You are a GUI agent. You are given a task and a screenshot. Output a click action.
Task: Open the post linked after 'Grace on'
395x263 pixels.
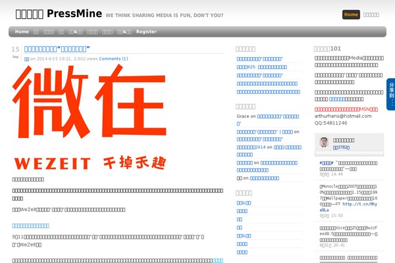268,120
